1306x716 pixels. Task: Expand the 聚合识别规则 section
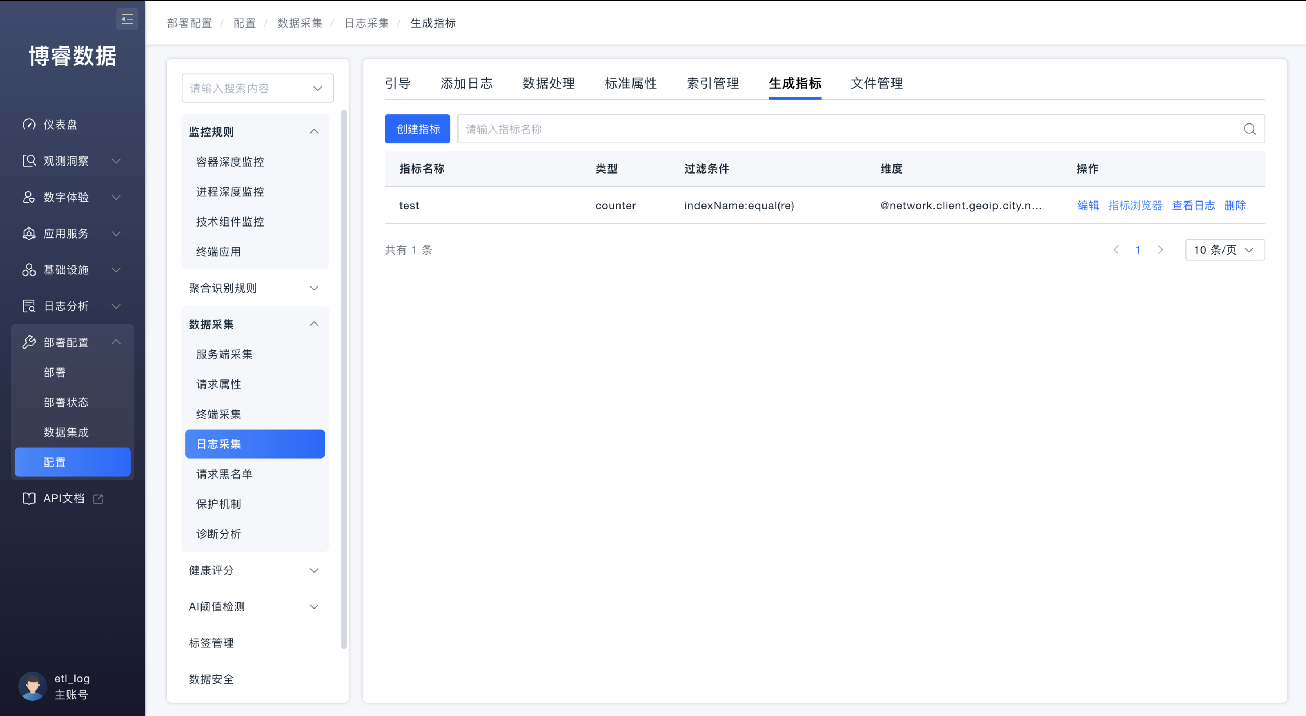(314, 288)
